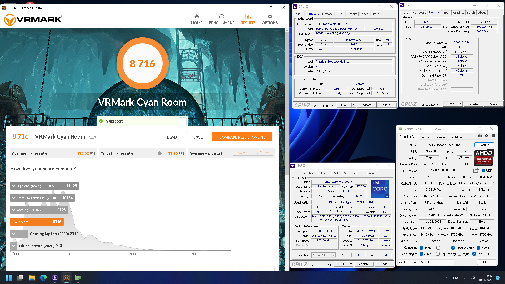Viewport: 505px width, 284px height.
Task: Expand the High-end gaming PC (2020) row
Action: (x=45, y=186)
